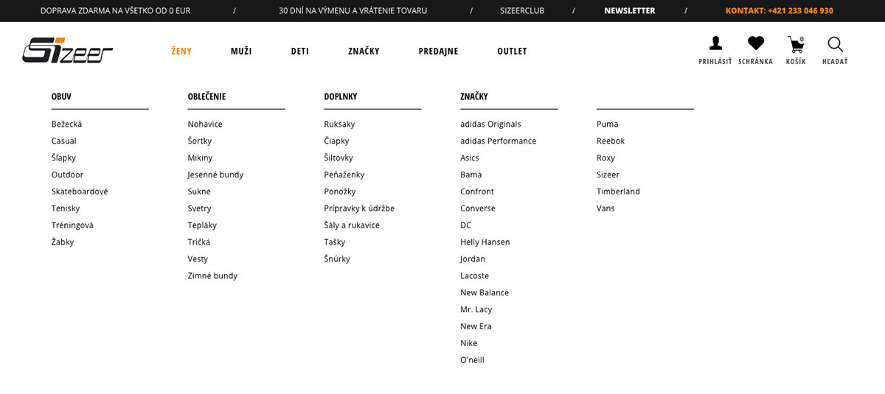
Task: Open the Ženy menu tab
Action: [181, 52]
